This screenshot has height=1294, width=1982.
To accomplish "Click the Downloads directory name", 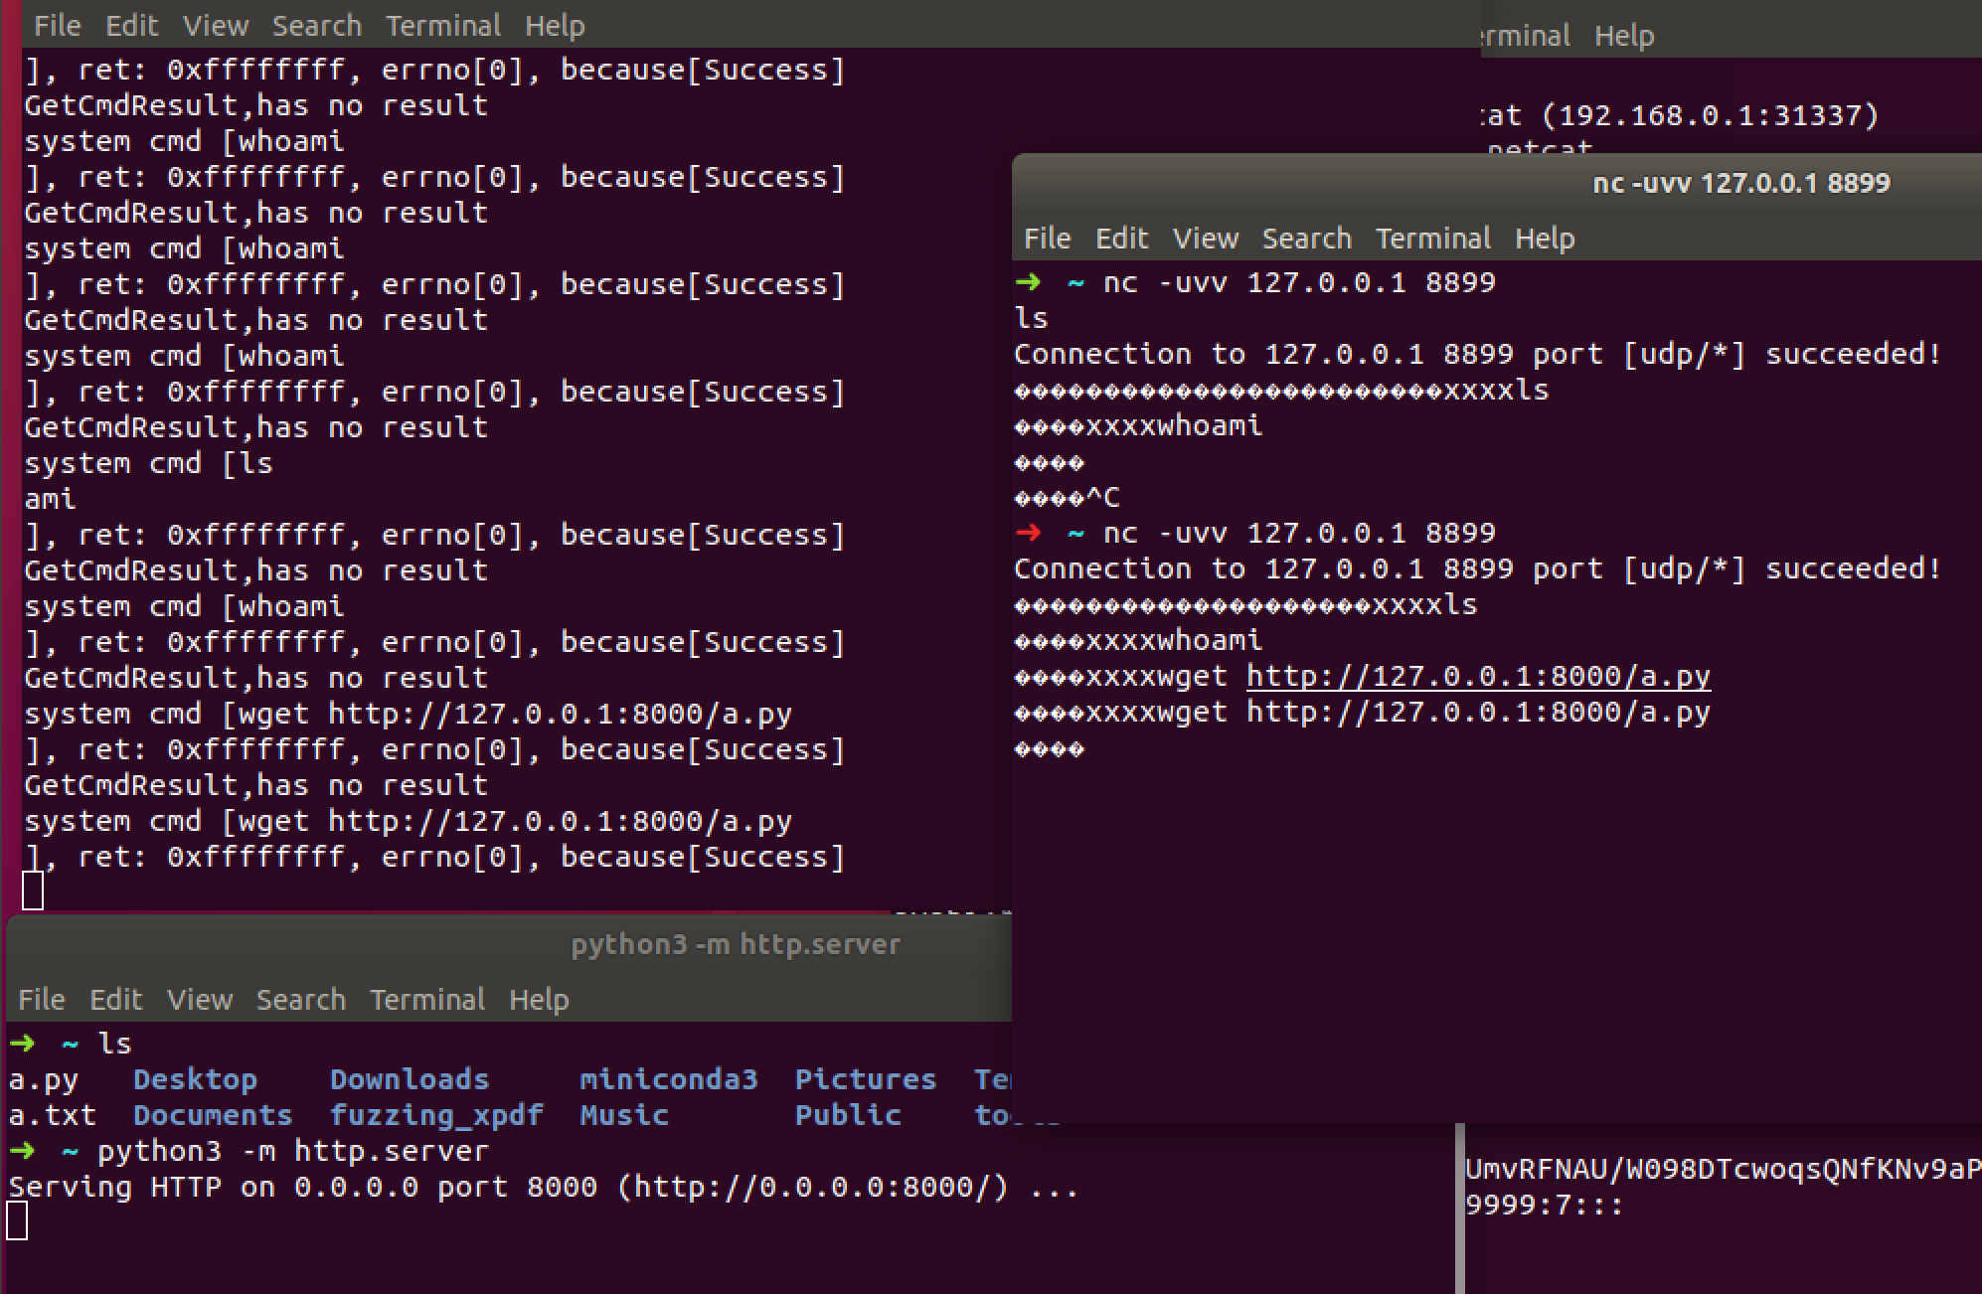I will pos(410,1080).
